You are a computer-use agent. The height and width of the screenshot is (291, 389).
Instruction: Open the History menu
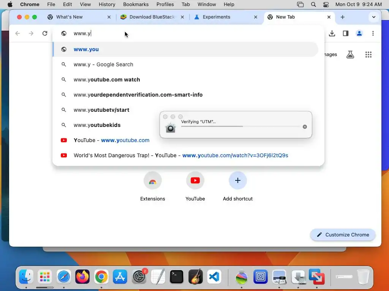tap(107, 5)
